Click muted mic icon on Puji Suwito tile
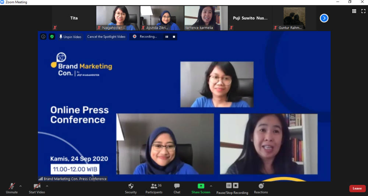 pyautogui.click(x=231, y=28)
